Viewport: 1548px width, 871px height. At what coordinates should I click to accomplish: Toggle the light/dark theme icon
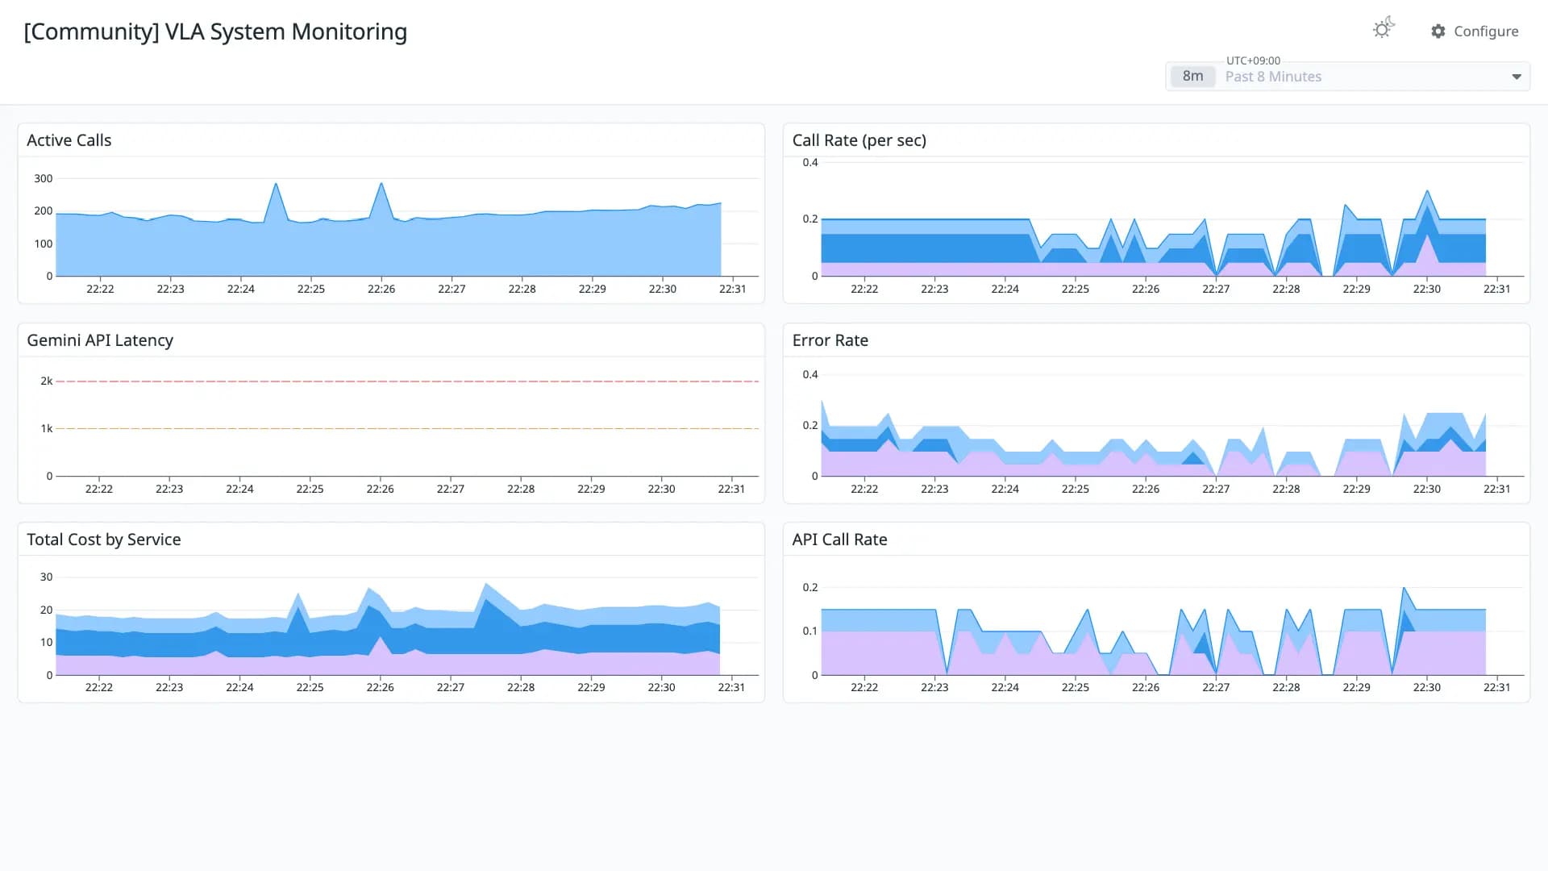click(x=1383, y=29)
